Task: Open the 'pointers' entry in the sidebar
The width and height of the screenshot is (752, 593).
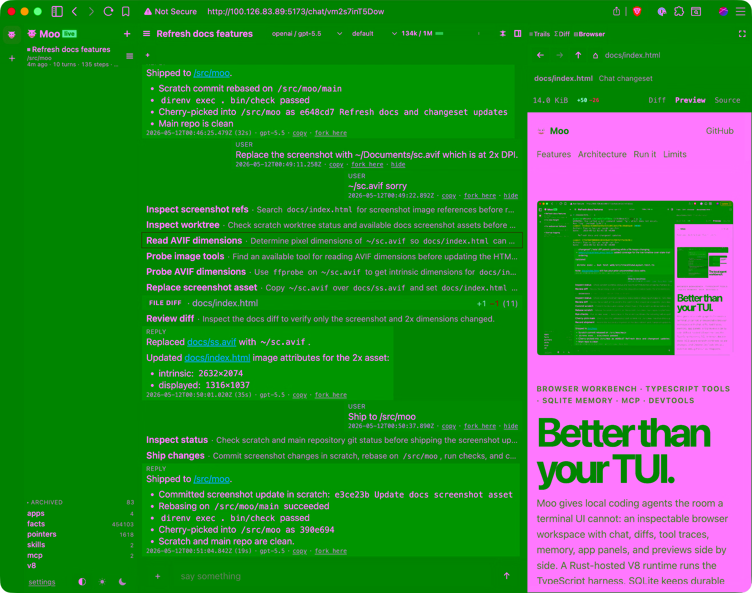Action: coord(80,534)
